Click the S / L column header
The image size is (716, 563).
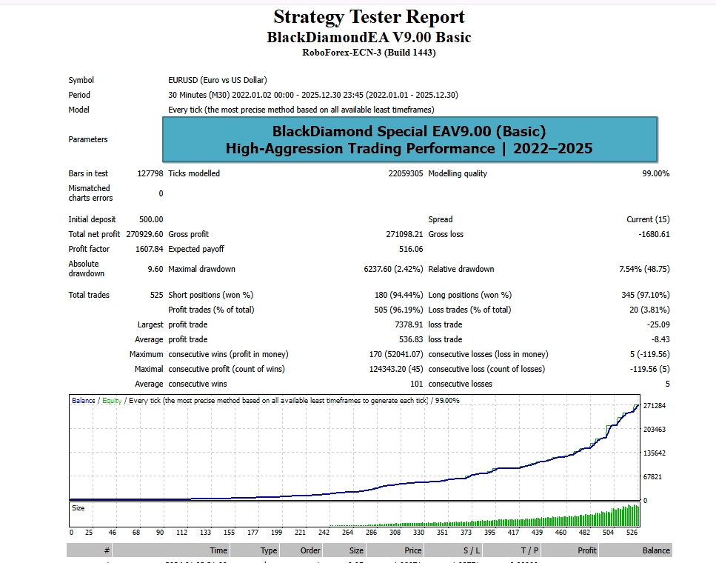472,550
